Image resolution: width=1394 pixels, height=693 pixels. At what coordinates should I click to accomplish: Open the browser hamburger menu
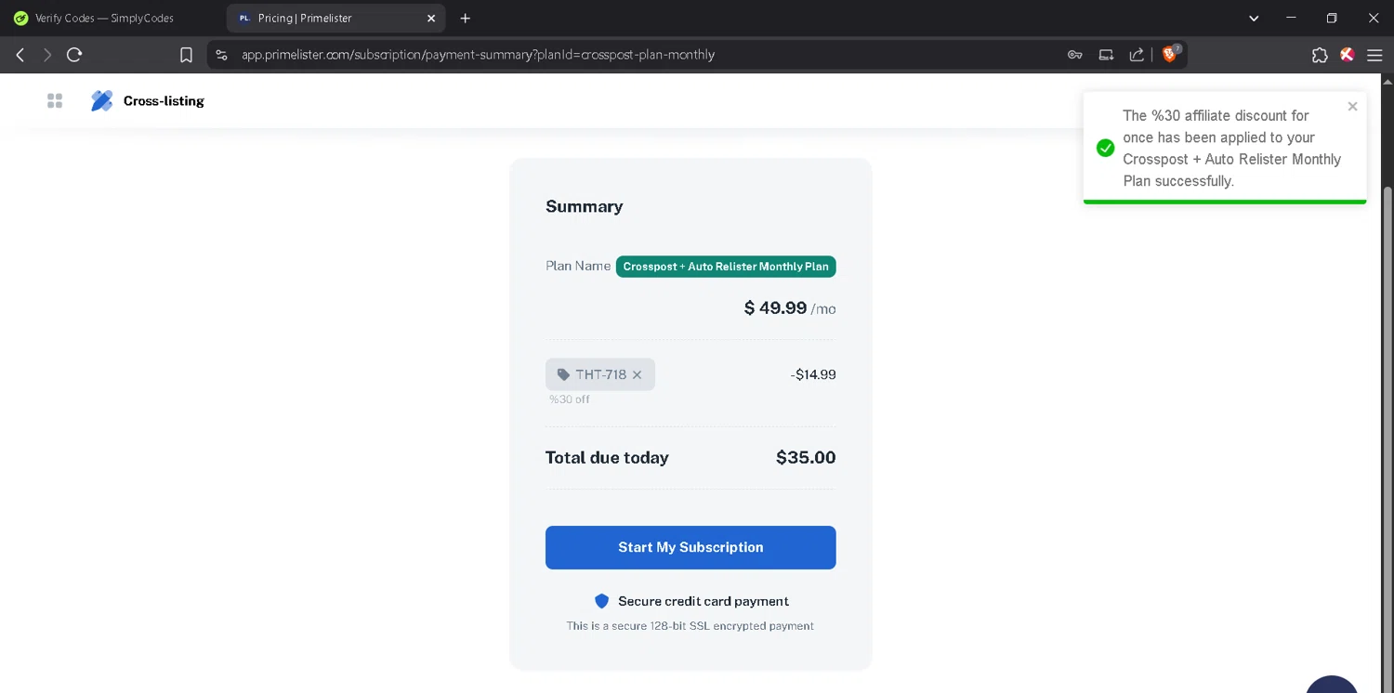1374,55
